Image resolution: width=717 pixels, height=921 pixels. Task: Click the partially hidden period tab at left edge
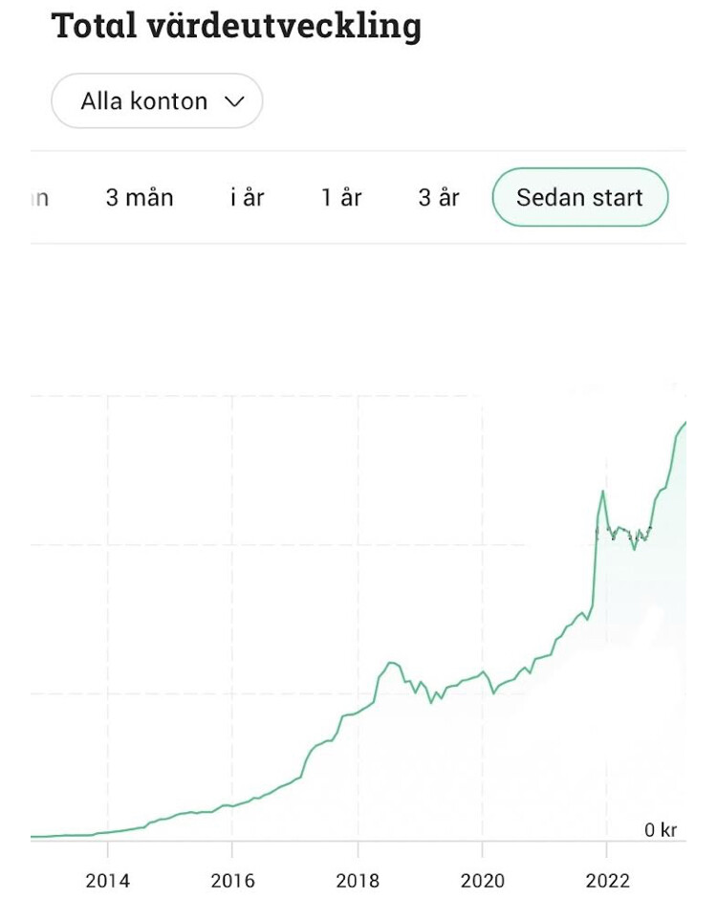(x=39, y=199)
